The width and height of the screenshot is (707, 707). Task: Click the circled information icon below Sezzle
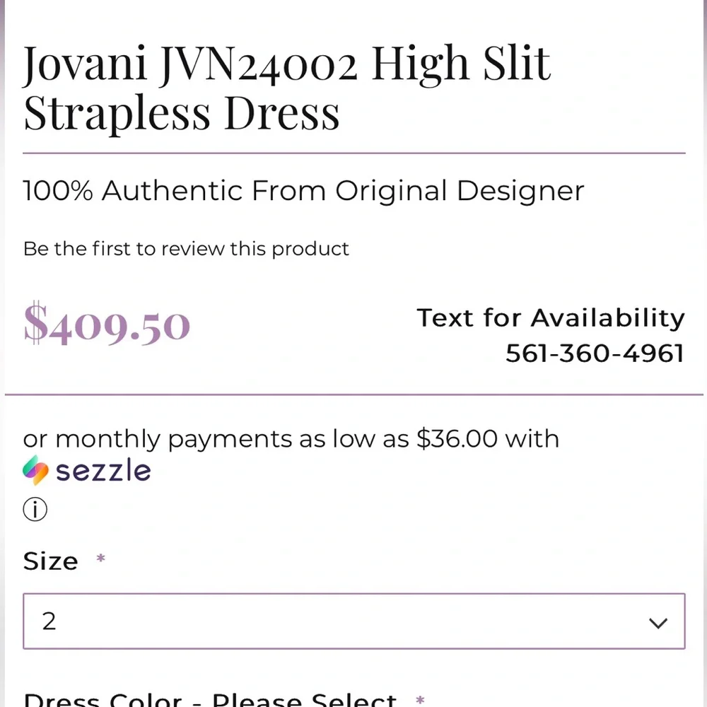point(34,509)
